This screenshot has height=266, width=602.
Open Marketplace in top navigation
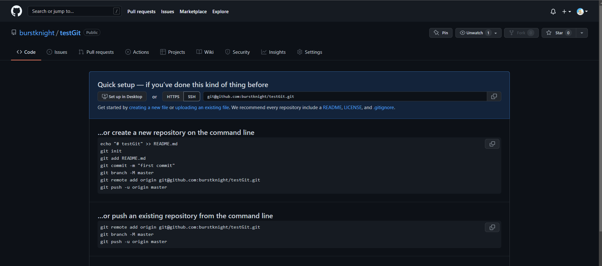(x=193, y=12)
